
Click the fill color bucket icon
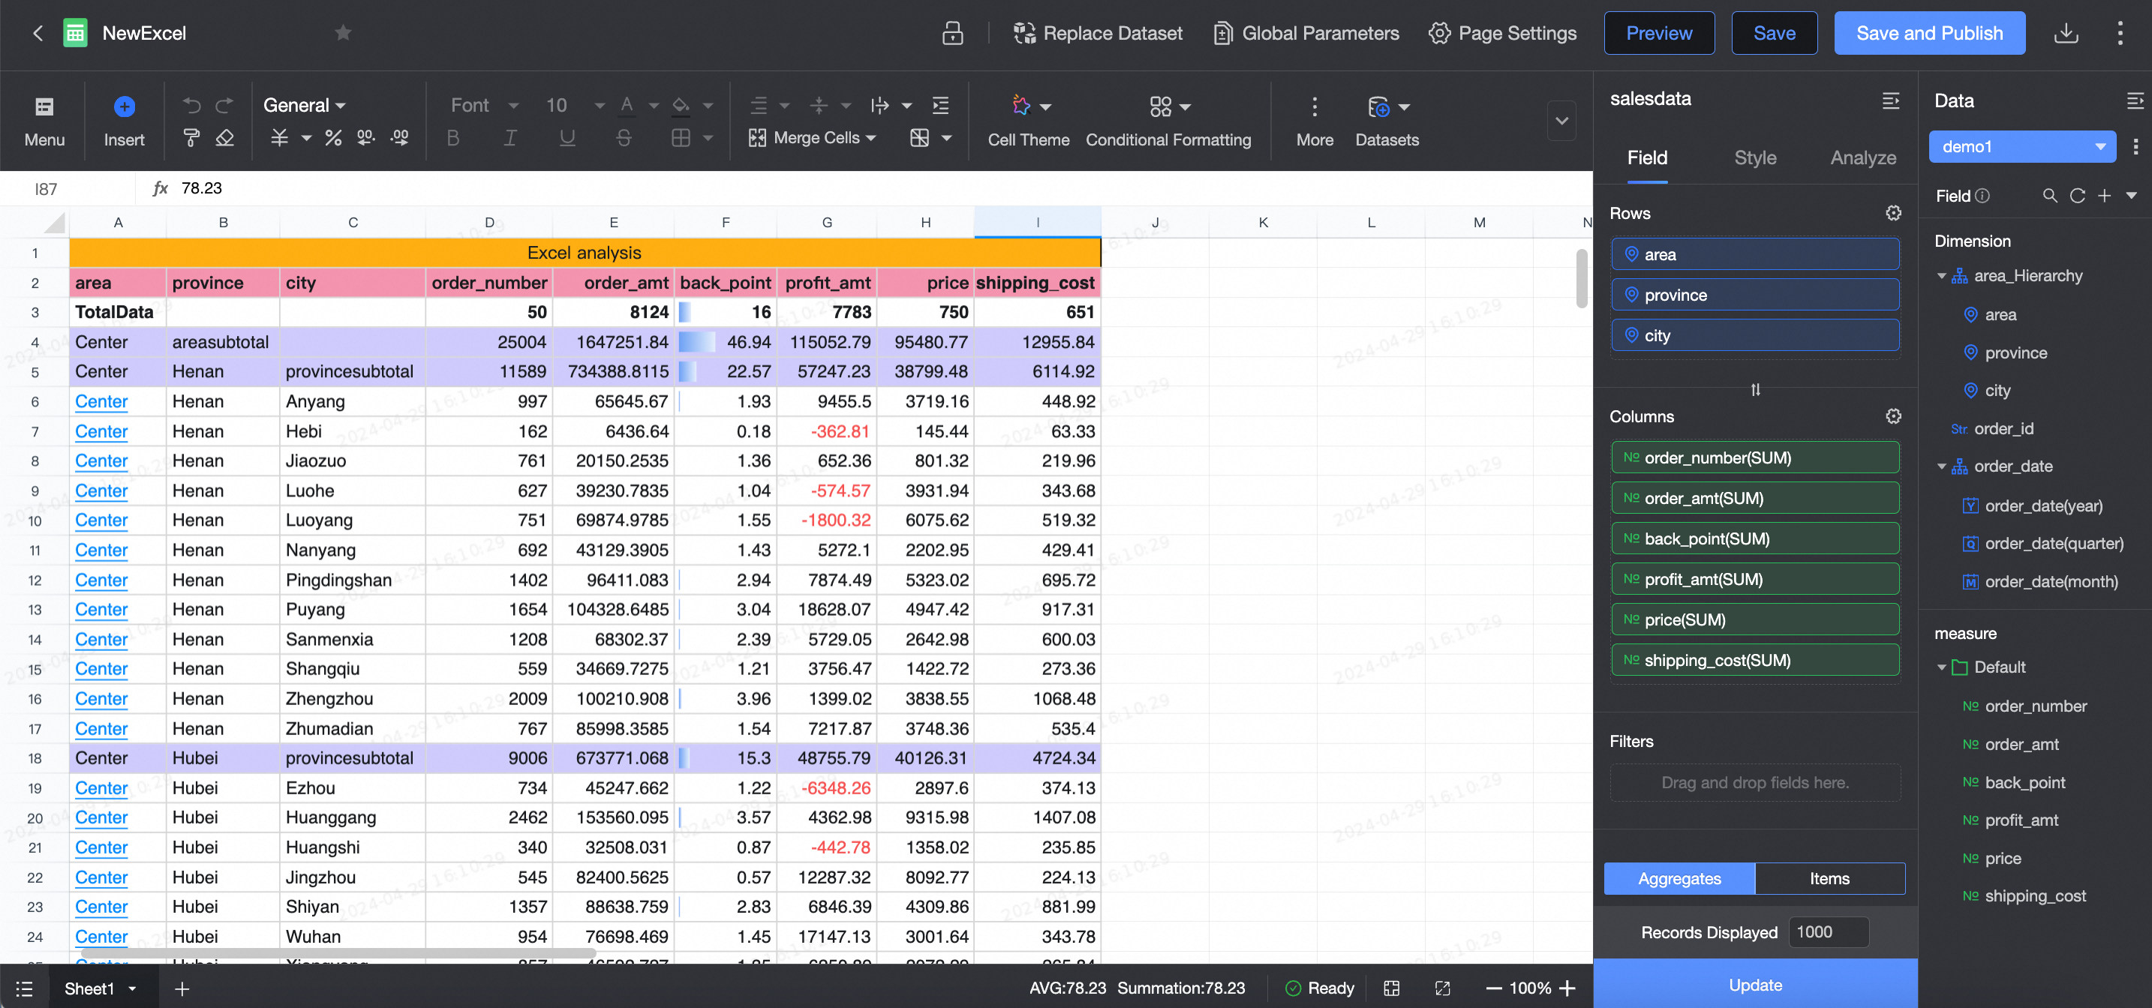tap(681, 105)
